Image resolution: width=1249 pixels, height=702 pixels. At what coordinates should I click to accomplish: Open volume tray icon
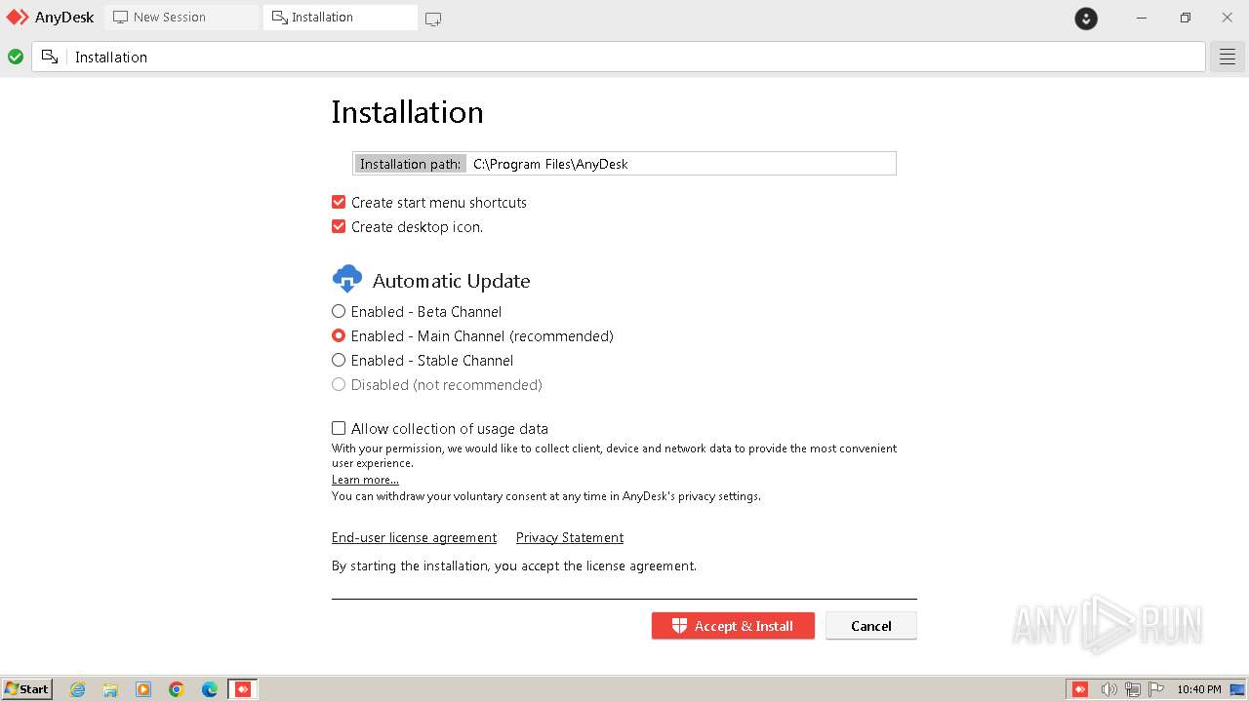coord(1108,689)
